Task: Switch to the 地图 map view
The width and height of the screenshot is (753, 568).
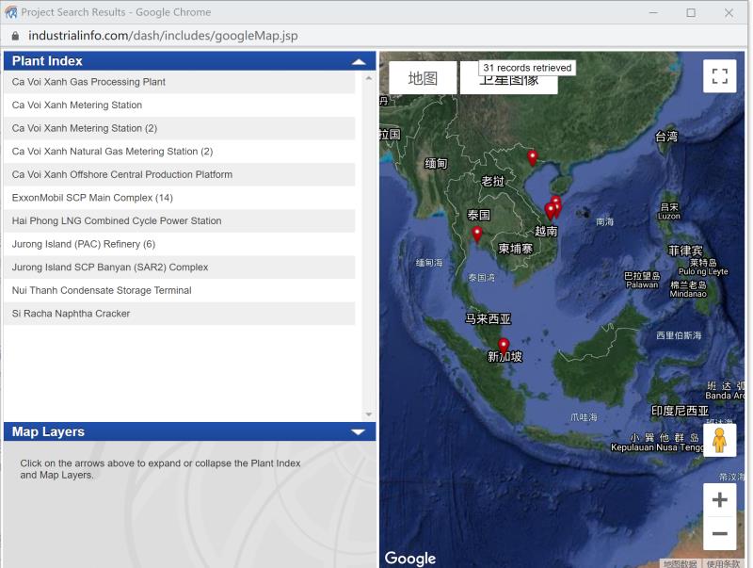Action: 423,78
